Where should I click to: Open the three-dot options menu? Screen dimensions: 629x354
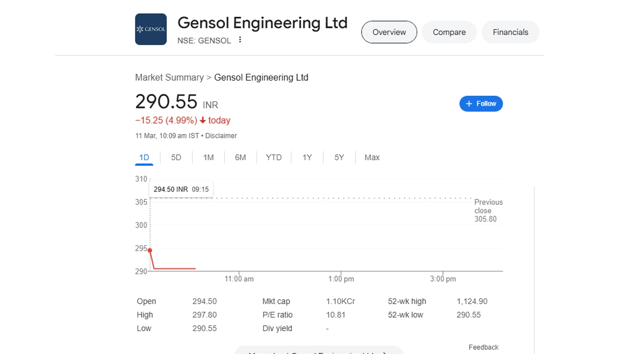(x=240, y=40)
